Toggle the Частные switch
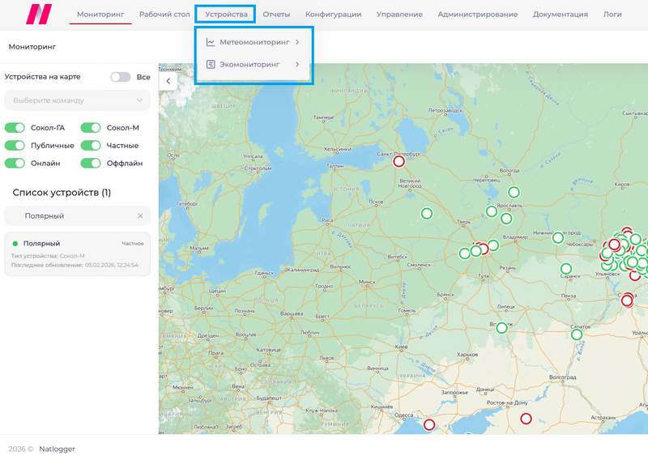 point(91,146)
